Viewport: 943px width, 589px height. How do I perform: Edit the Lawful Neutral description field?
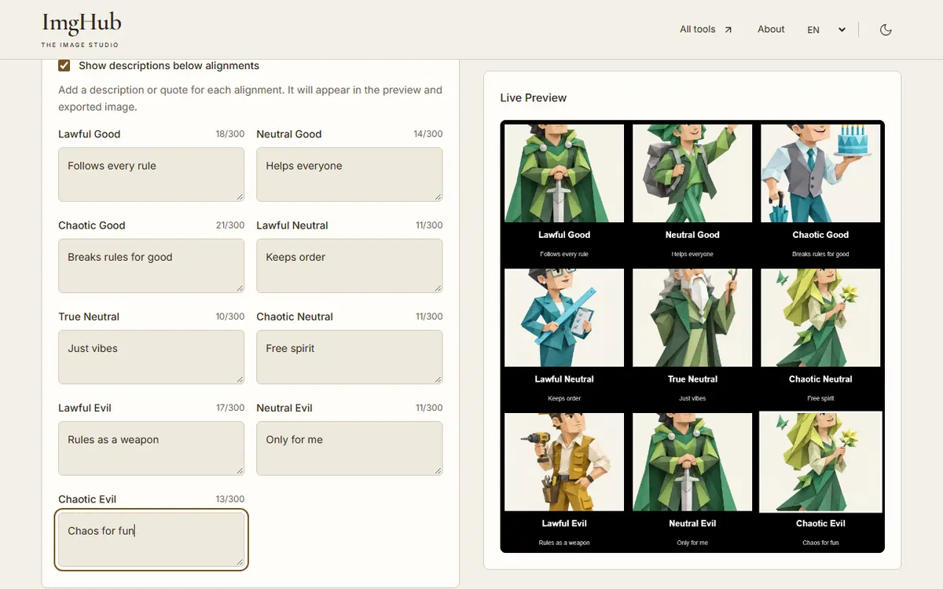pos(349,265)
